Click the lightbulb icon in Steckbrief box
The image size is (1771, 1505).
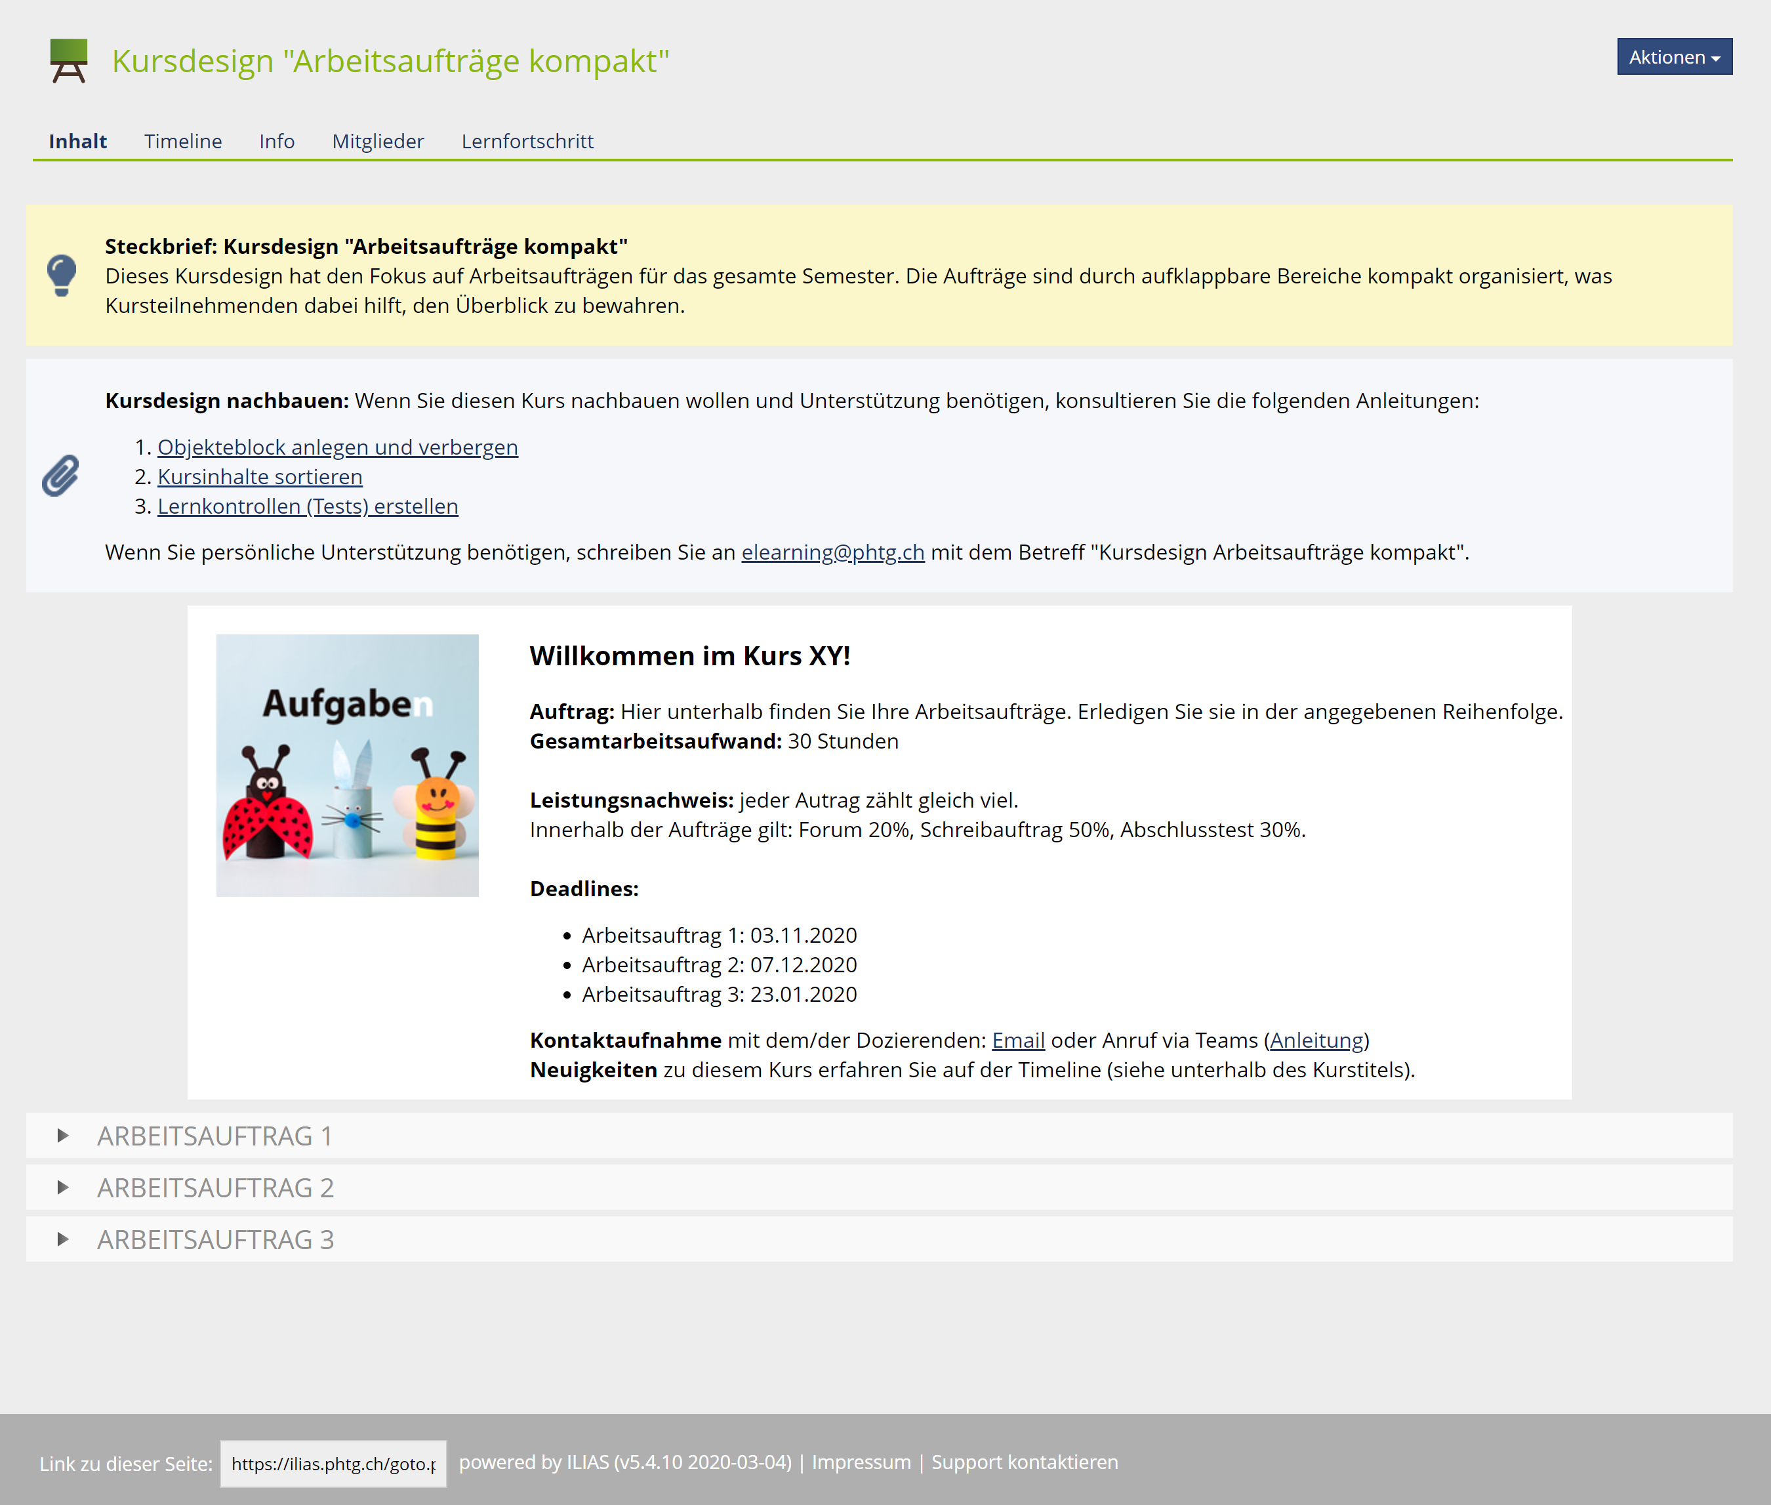point(62,276)
